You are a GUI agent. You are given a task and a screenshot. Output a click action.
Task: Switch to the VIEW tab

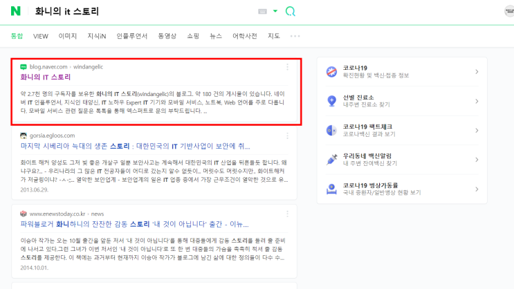41,36
